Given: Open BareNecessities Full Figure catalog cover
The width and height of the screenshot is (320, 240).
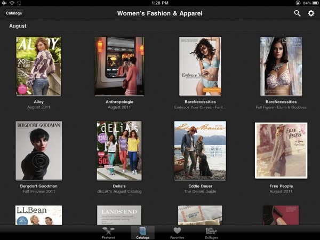Looking at the screenshot, I should [281, 66].
